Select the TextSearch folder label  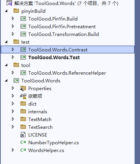pyautogui.click(x=40, y=127)
